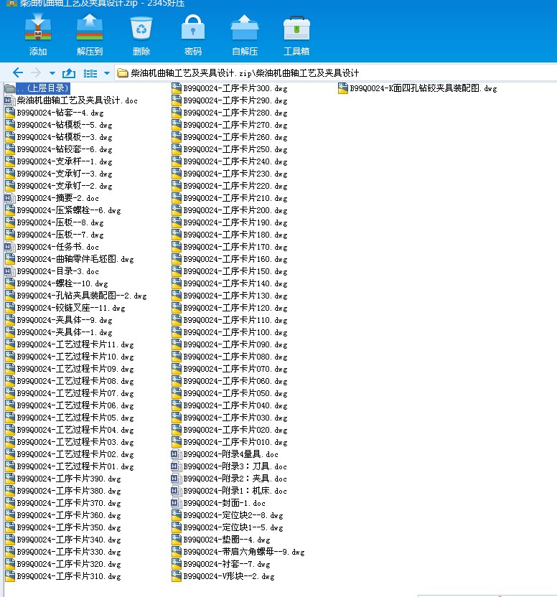Click doc icon of B99Q0024-摘要-2.doc
This screenshot has width=557, height=597.
(10, 198)
